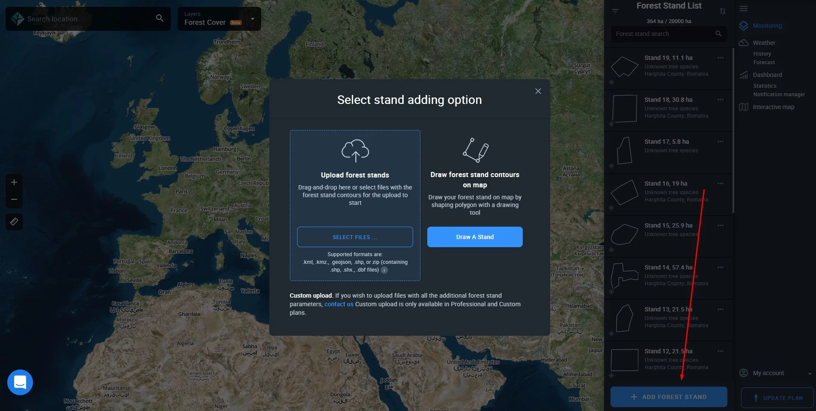The height and width of the screenshot is (411, 816).
Task: Zoom in on the map with plus
Action: tap(14, 182)
